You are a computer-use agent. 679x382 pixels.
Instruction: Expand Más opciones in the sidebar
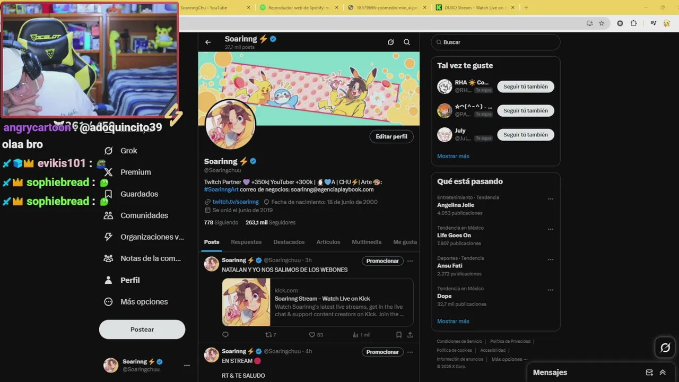pyautogui.click(x=136, y=302)
